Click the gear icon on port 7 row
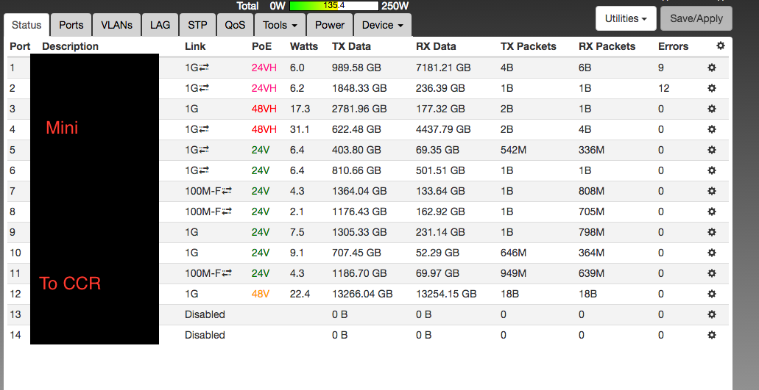 tap(712, 191)
